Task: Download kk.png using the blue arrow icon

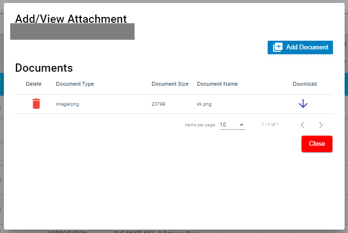Action: (303, 104)
